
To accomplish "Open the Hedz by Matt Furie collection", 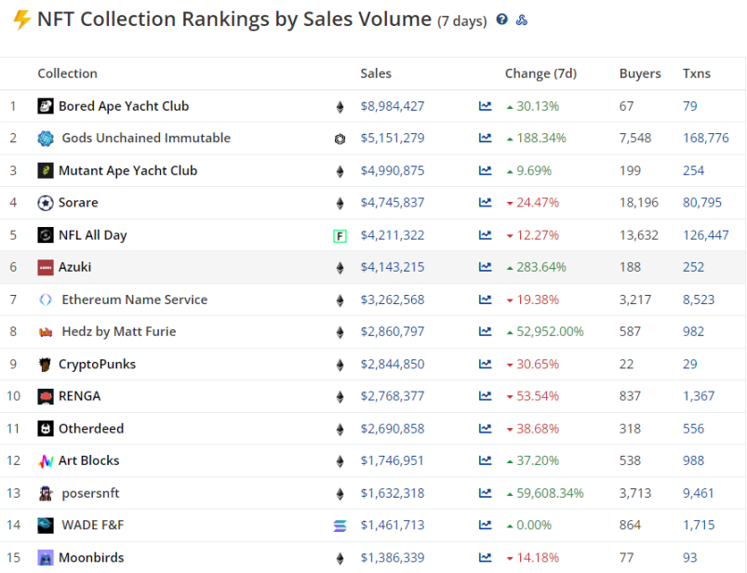I will click(x=119, y=331).
